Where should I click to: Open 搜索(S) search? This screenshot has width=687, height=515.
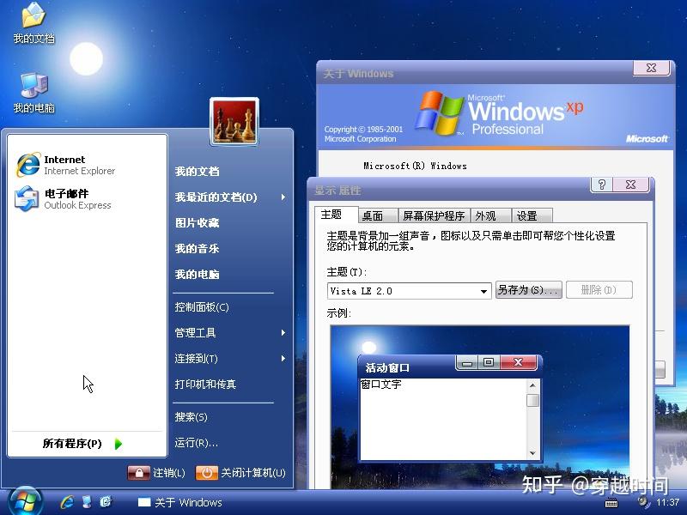coord(191,417)
